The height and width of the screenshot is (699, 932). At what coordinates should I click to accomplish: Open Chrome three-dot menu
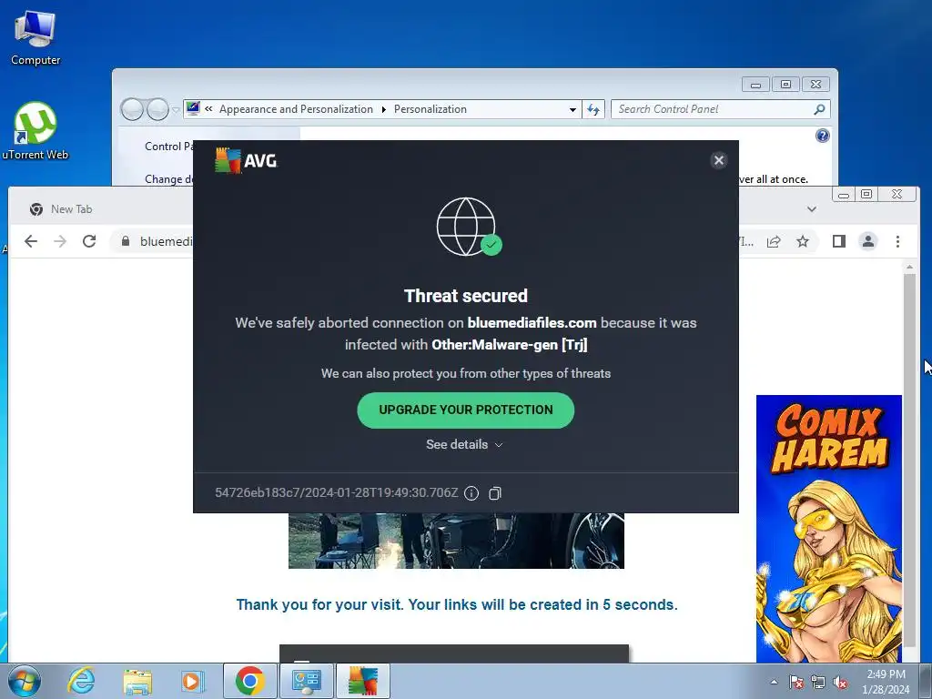(897, 241)
